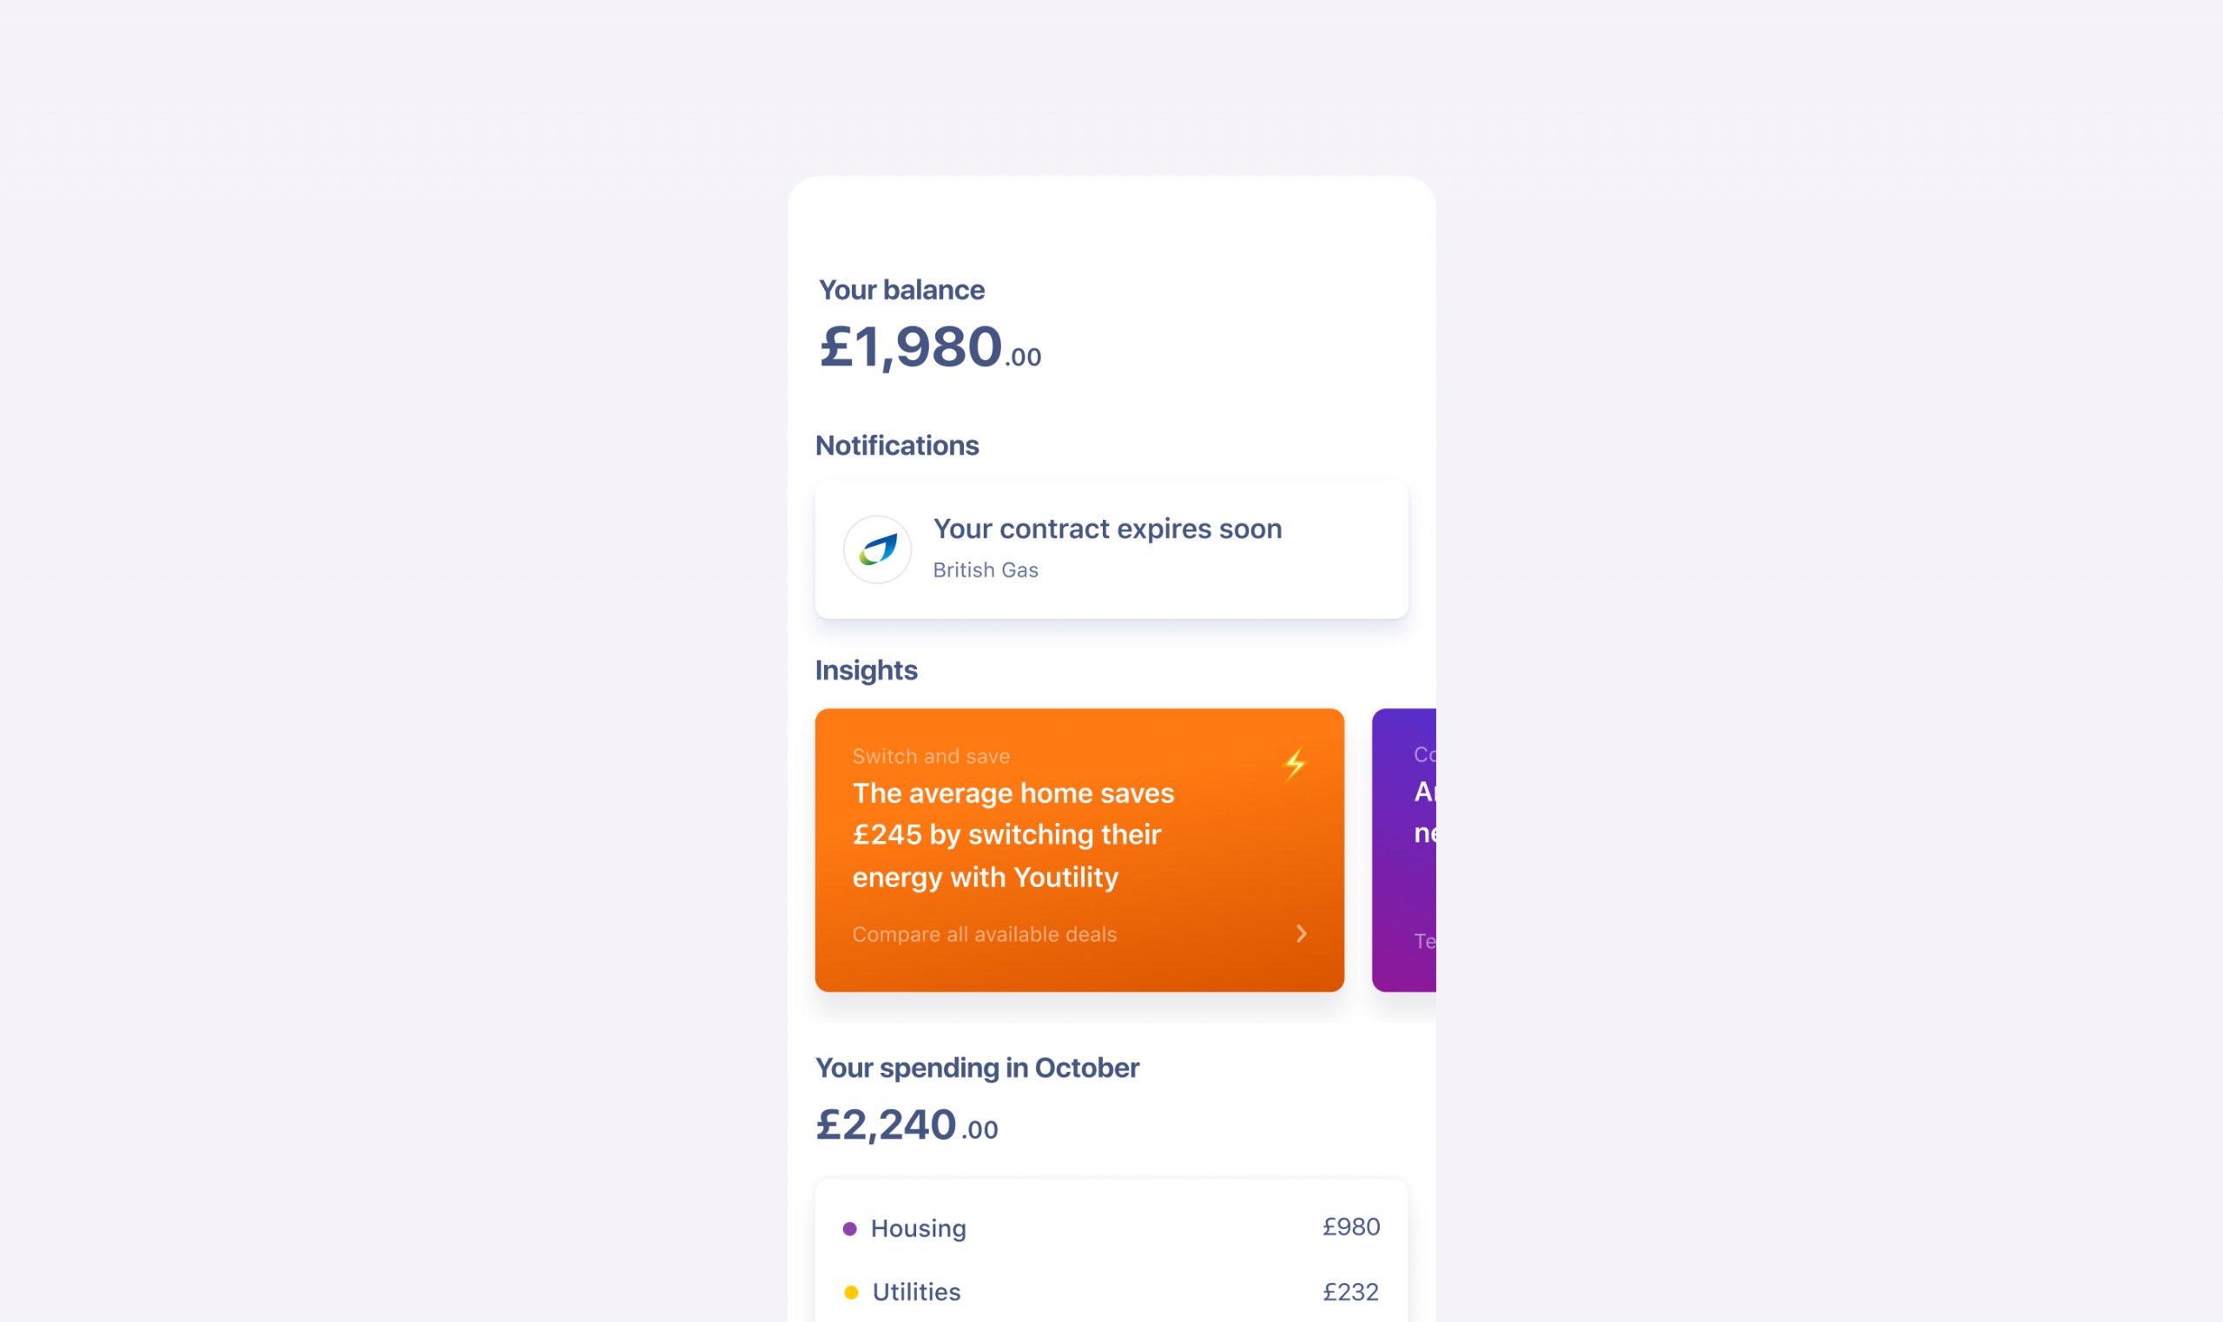Tap the £2,240.00 October spending total

pyautogui.click(x=906, y=1124)
